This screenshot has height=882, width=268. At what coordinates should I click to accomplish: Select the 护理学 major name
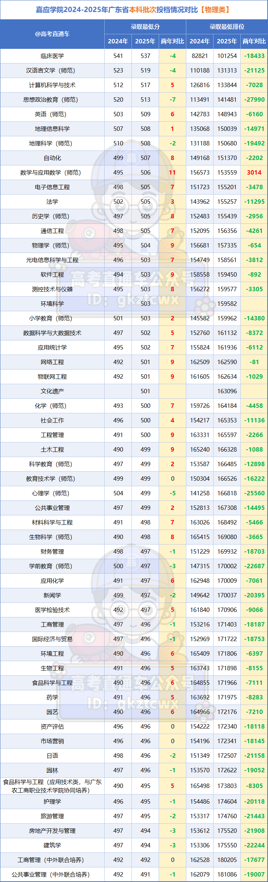pos(52,801)
